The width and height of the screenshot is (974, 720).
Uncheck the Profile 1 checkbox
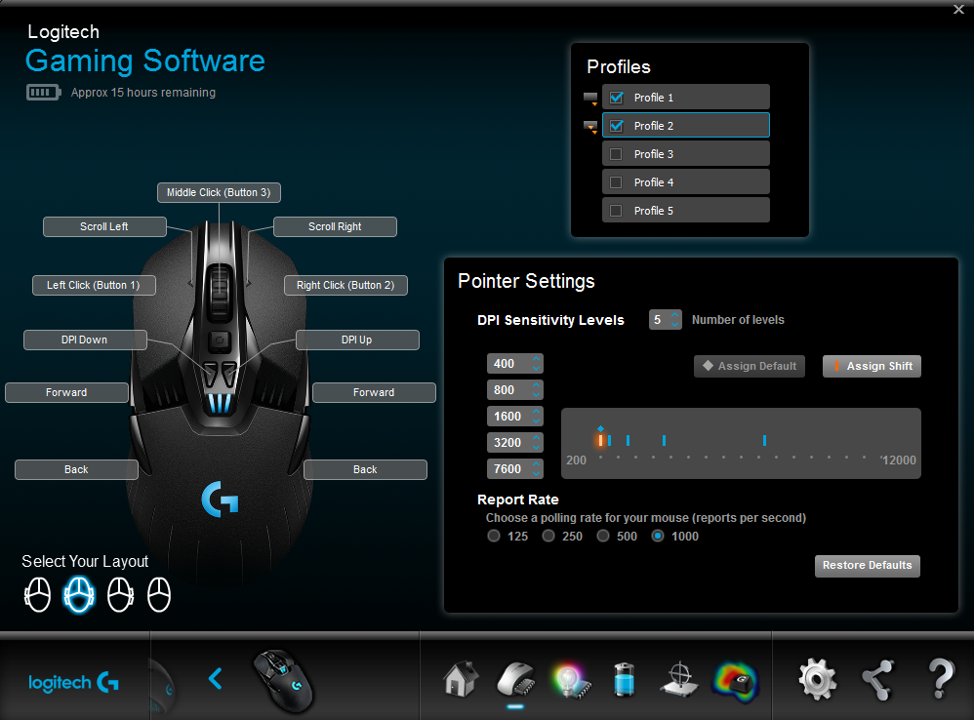click(616, 98)
